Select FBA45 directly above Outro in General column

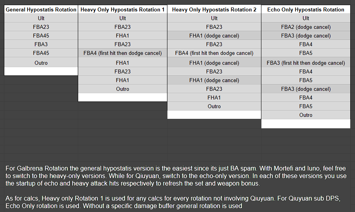click(x=41, y=53)
